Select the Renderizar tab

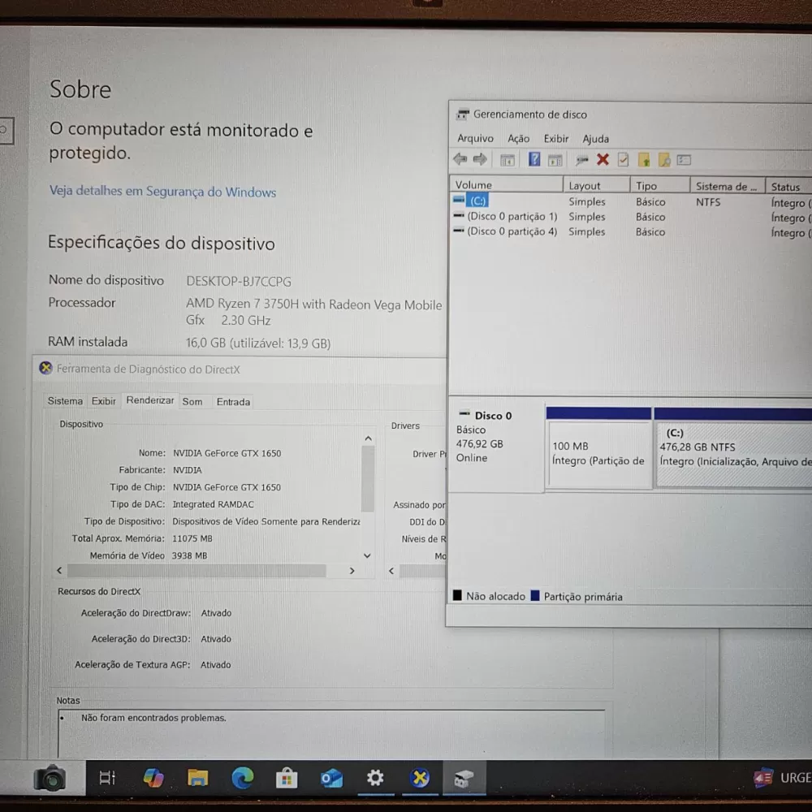tap(149, 400)
